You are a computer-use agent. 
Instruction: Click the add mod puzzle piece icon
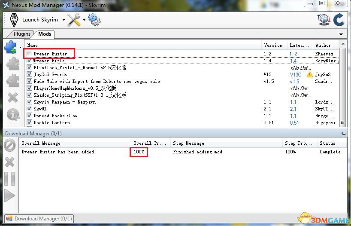point(11,47)
